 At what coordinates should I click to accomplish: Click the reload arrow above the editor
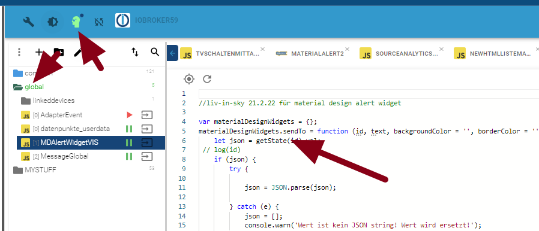click(x=207, y=79)
